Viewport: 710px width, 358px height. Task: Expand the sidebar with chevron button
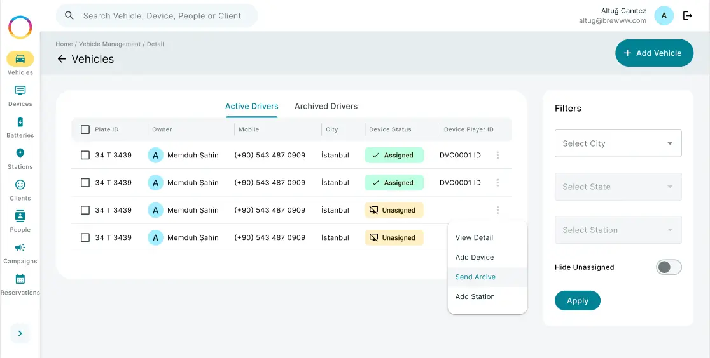coord(20,333)
